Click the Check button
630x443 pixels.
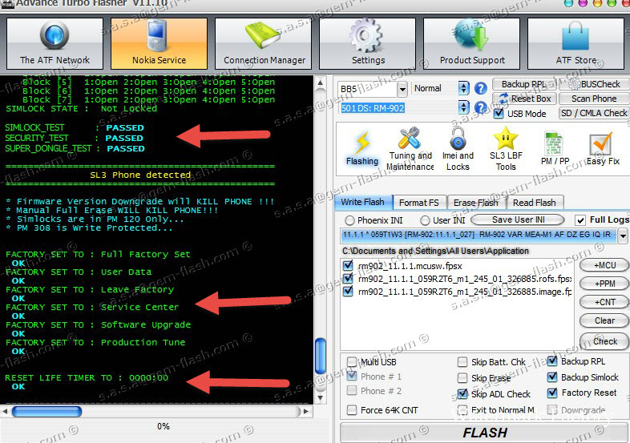[604, 341]
